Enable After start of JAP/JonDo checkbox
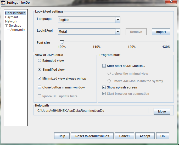The height and width of the screenshot is (145, 179). pyautogui.click(x=104, y=66)
